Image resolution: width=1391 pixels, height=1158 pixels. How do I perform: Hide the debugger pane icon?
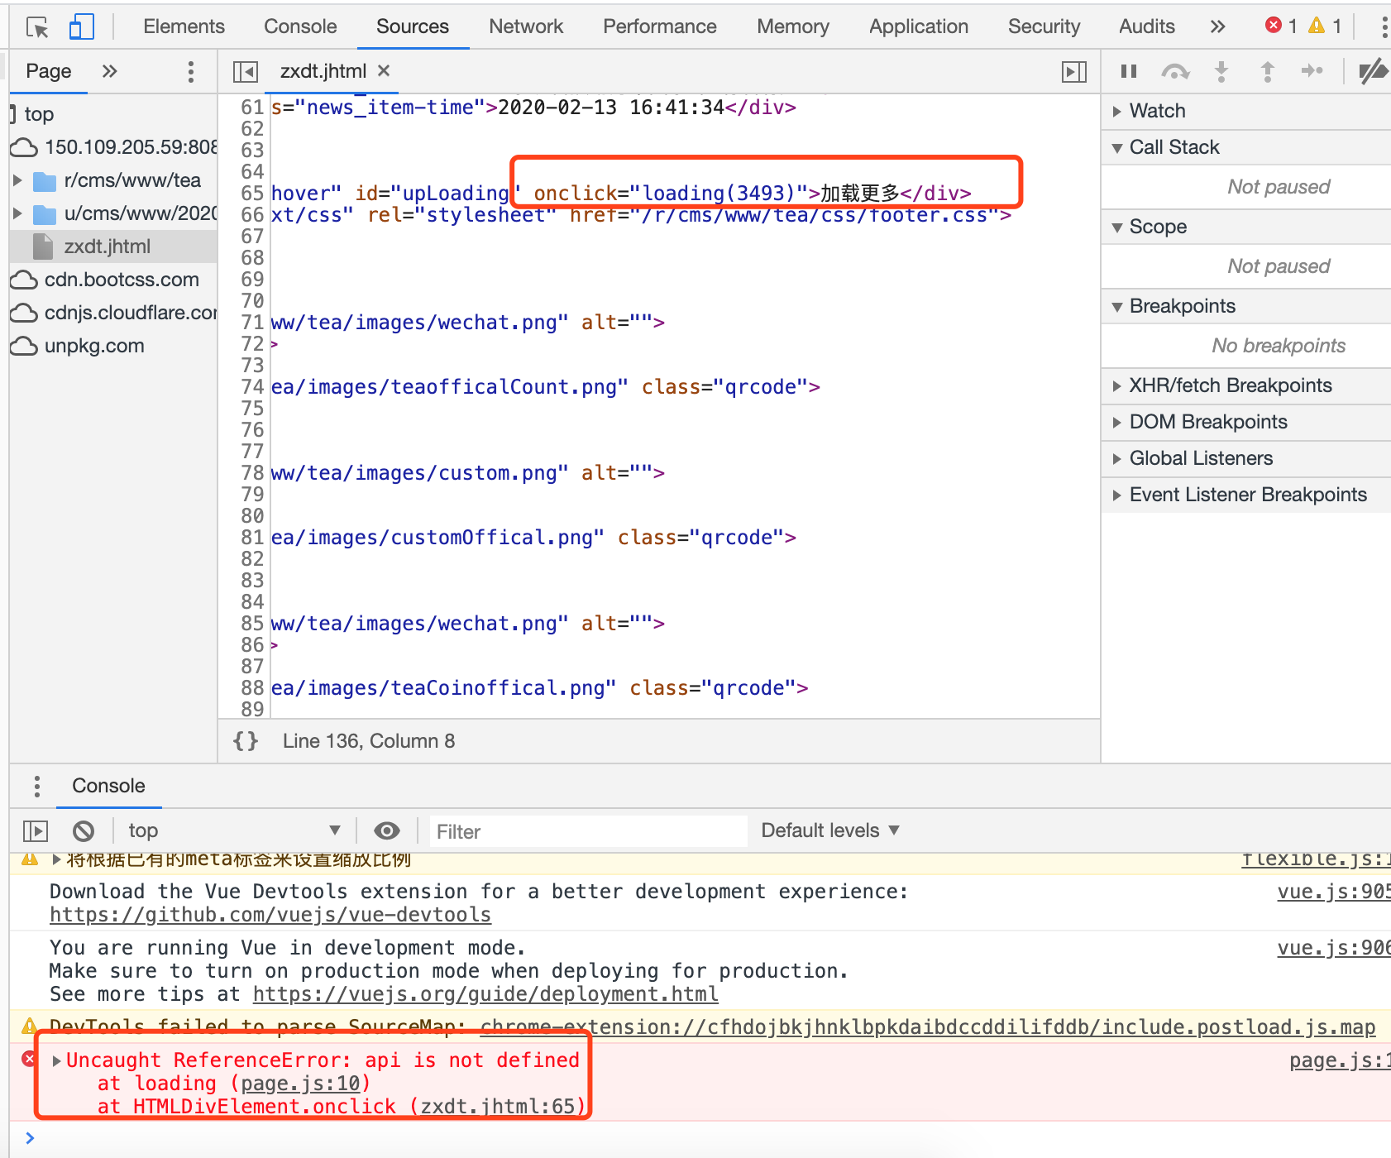click(1073, 72)
